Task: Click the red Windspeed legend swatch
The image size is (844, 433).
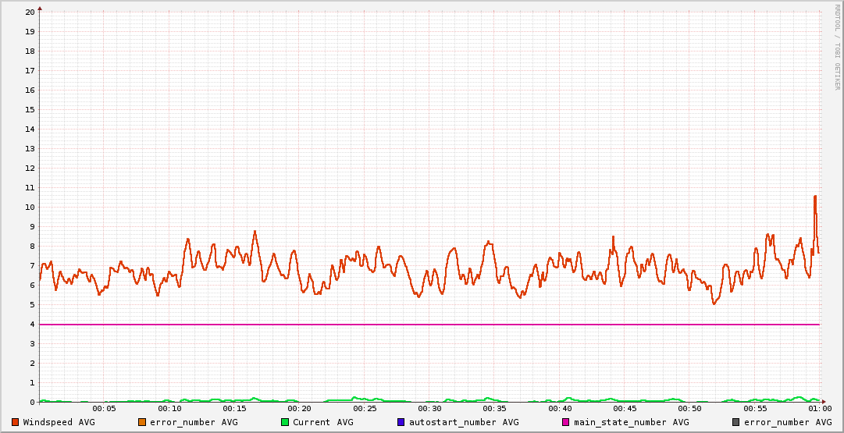Action: coord(16,422)
